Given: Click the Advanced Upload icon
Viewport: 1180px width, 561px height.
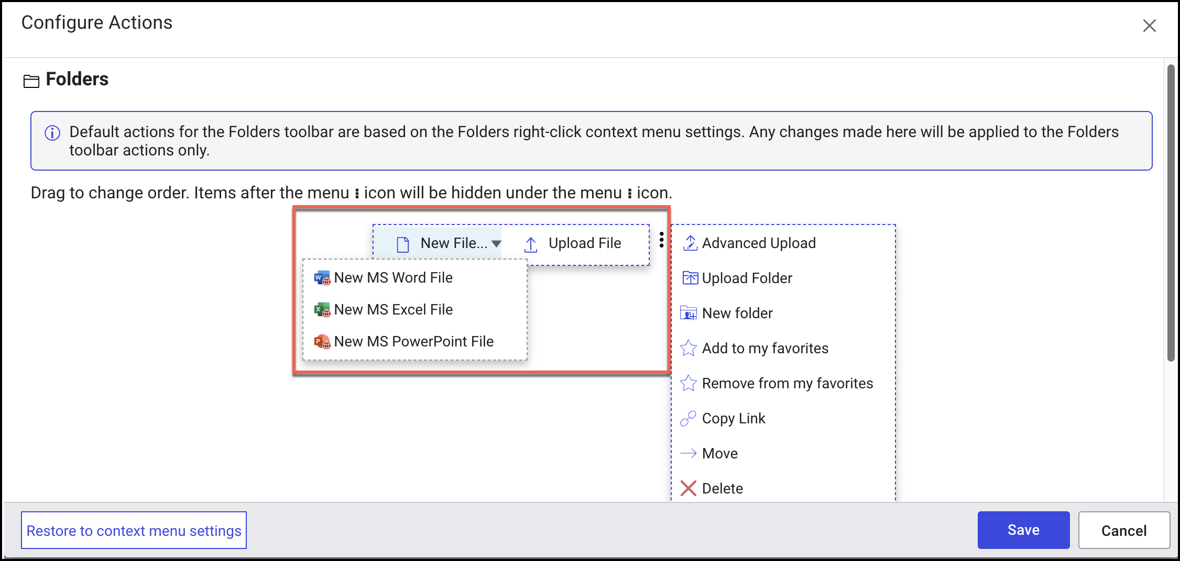Looking at the screenshot, I should tap(690, 243).
